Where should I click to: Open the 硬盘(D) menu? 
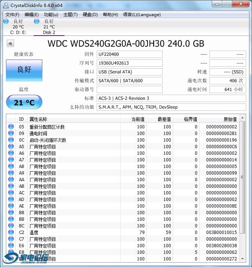click(90, 15)
